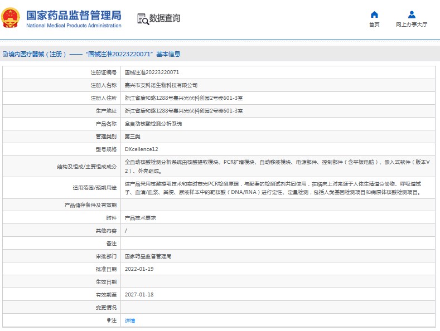The width and height of the screenshot is (440, 331).
Task: Click the 首页 text label
Action: (x=374, y=25)
